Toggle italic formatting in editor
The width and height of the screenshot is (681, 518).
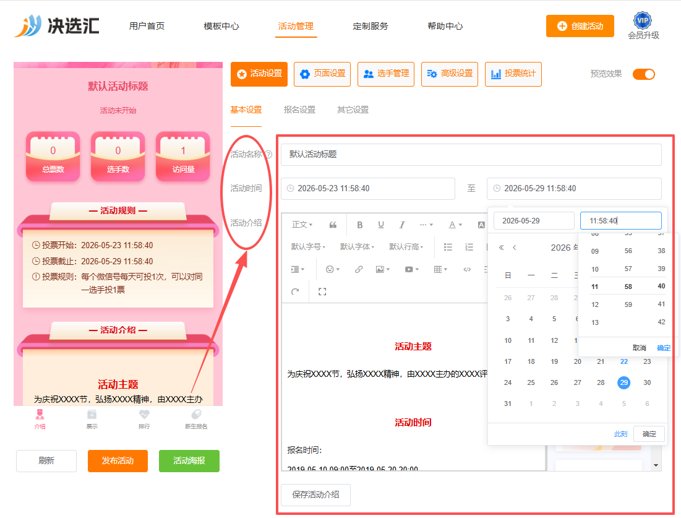pyautogui.click(x=402, y=225)
